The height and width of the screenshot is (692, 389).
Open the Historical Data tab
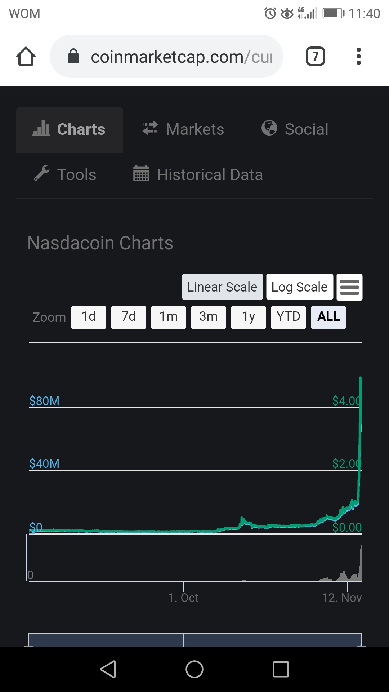click(198, 175)
